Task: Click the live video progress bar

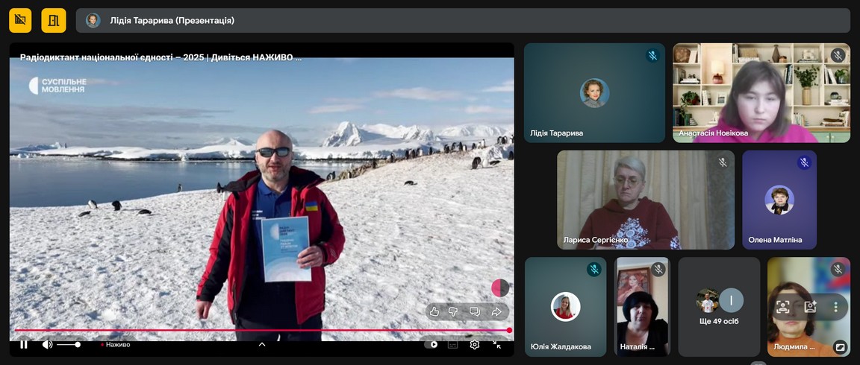Action: coord(261,330)
